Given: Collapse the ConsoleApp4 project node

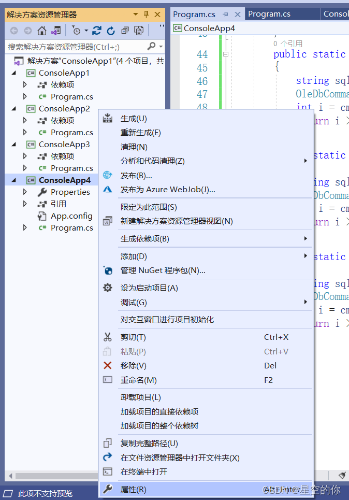Looking at the screenshot, I should 13,180.
